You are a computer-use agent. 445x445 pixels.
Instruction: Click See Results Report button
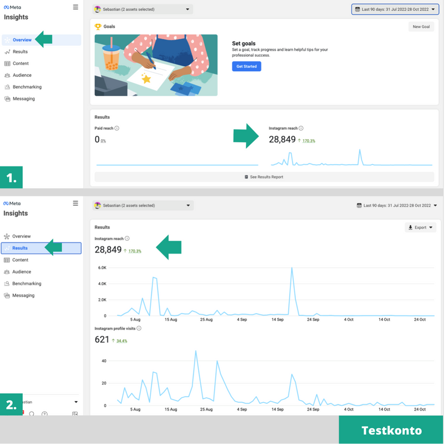tap(265, 177)
